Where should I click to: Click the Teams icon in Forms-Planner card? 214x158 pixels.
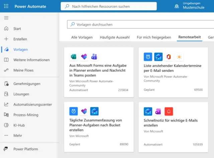point(94,57)
